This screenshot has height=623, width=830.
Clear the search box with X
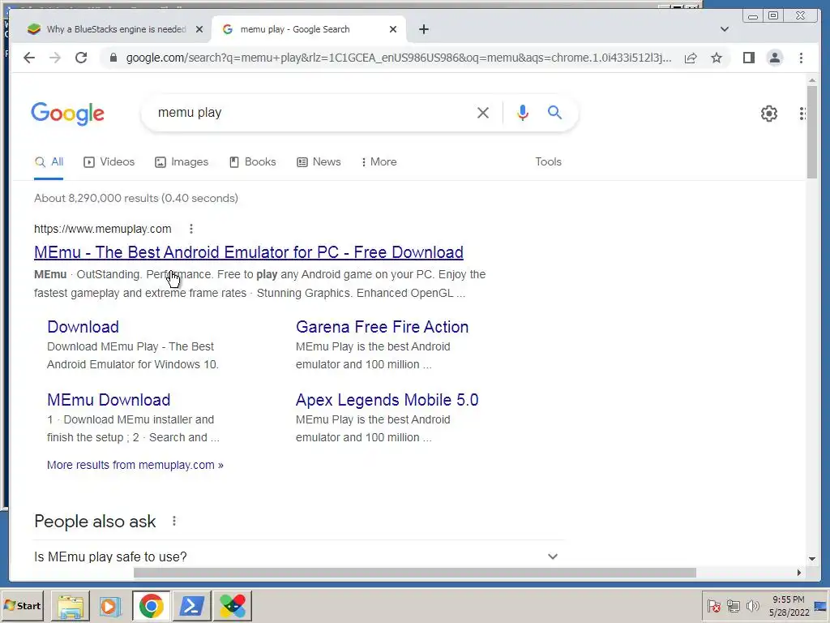pyautogui.click(x=483, y=113)
